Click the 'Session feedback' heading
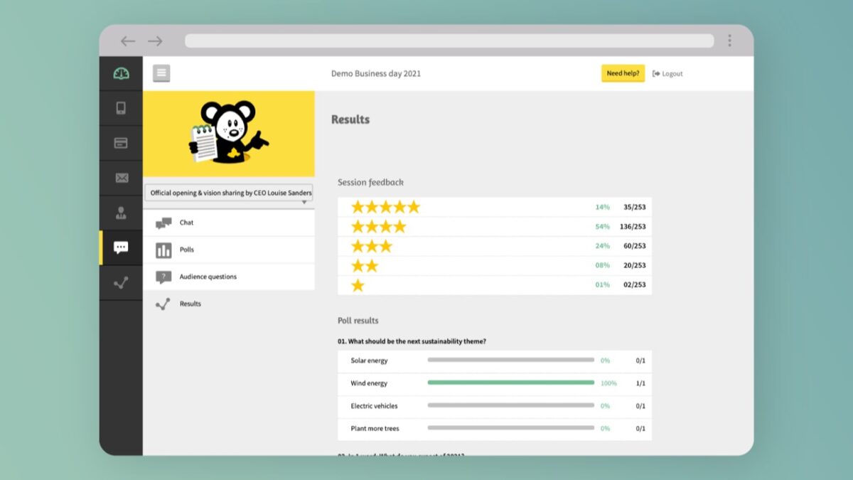Screen dimensions: 853x480 click(x=370, y=183)
